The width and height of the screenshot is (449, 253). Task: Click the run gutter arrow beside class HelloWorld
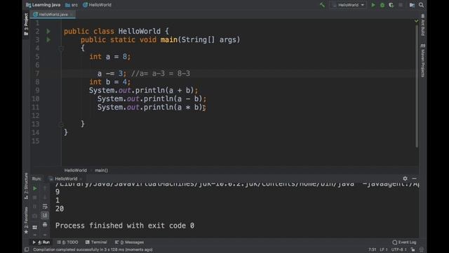coord(48,31)
